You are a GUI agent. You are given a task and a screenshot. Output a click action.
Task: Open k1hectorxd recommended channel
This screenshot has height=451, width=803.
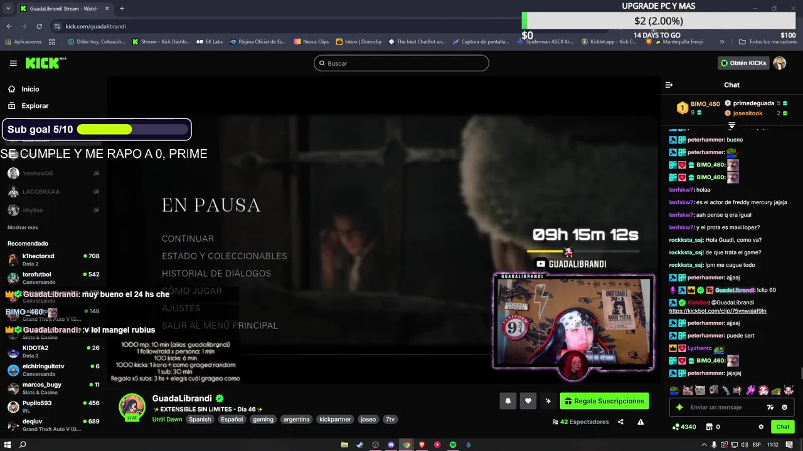click(53, 259)
